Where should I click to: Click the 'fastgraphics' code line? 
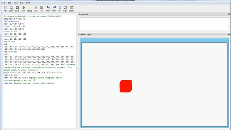click(11, 21)
